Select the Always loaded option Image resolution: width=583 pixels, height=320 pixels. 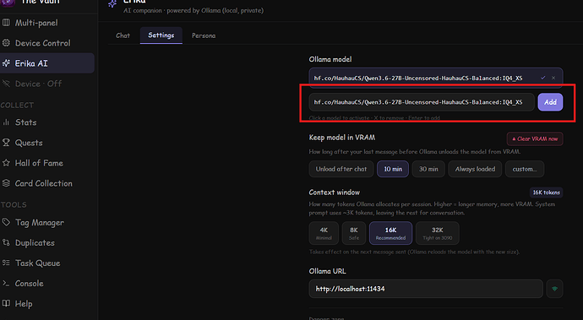click(475, 169)
